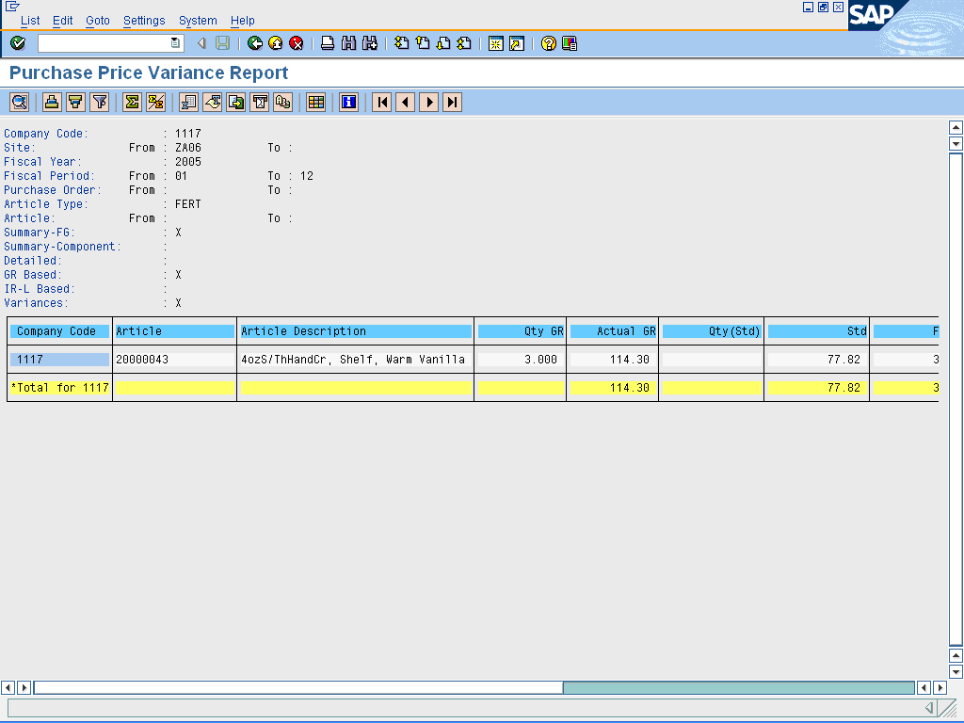
Task: Click the column left arrow button
Action: tap(405, 102)
